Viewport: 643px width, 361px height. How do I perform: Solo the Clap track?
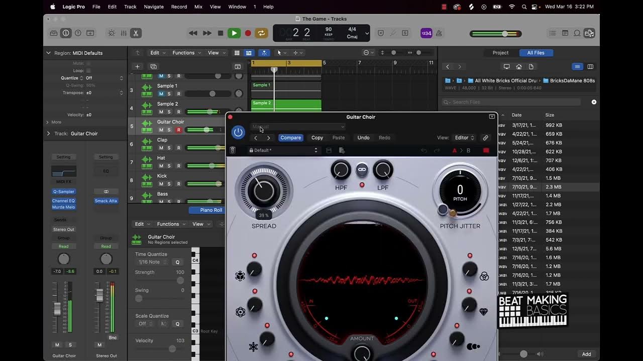169,148
